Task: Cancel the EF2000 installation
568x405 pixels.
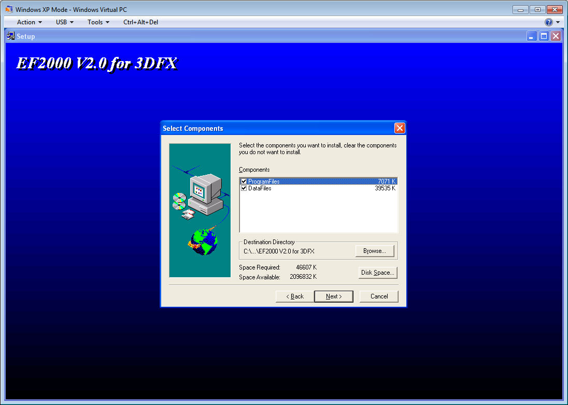Action: (379, 296)
